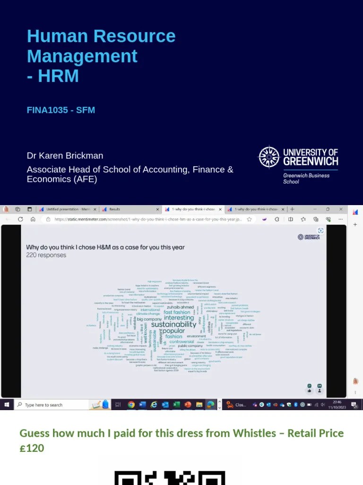
Task: Go to browser home page
Action: coord(33,219)
